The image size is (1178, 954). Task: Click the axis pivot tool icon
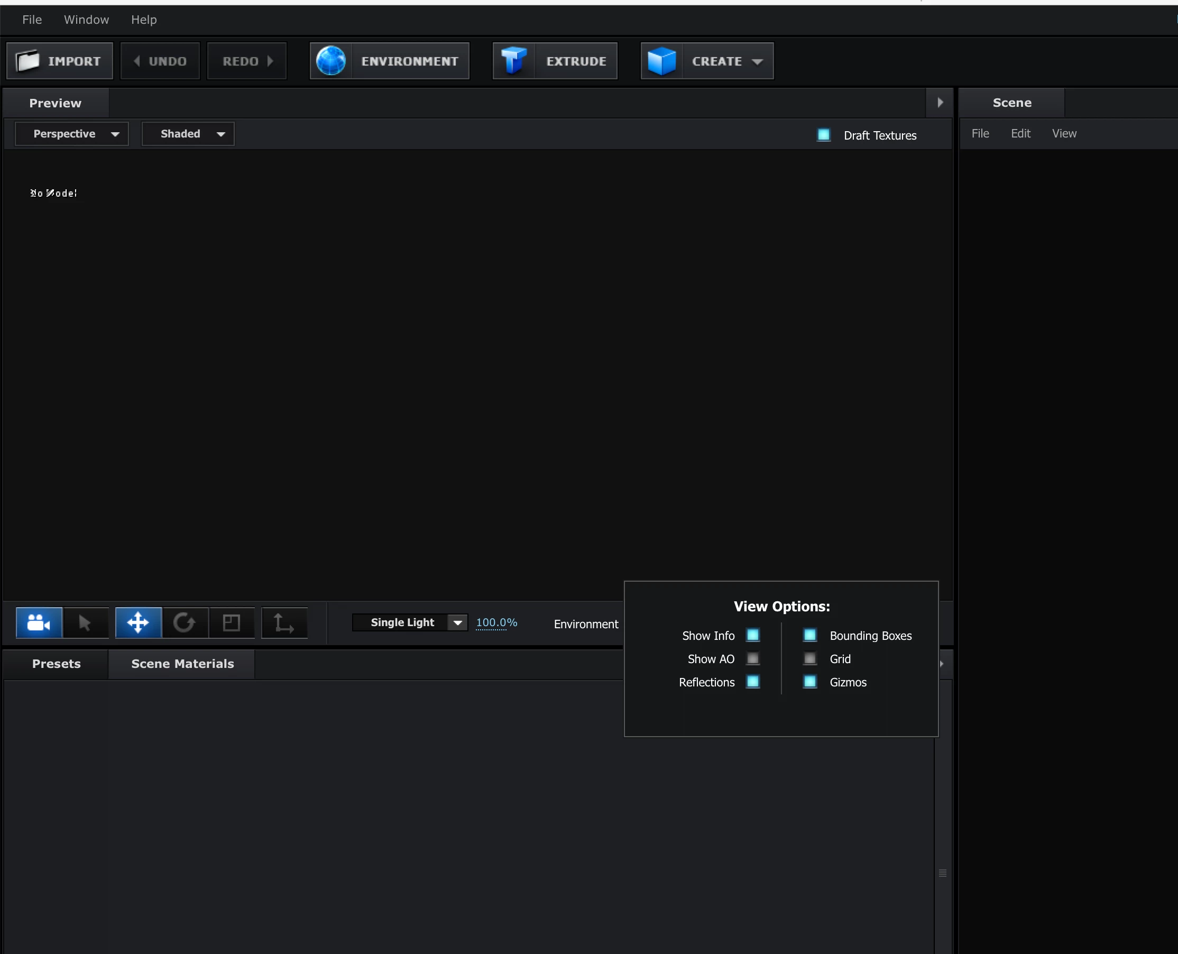tap(283, 622)
